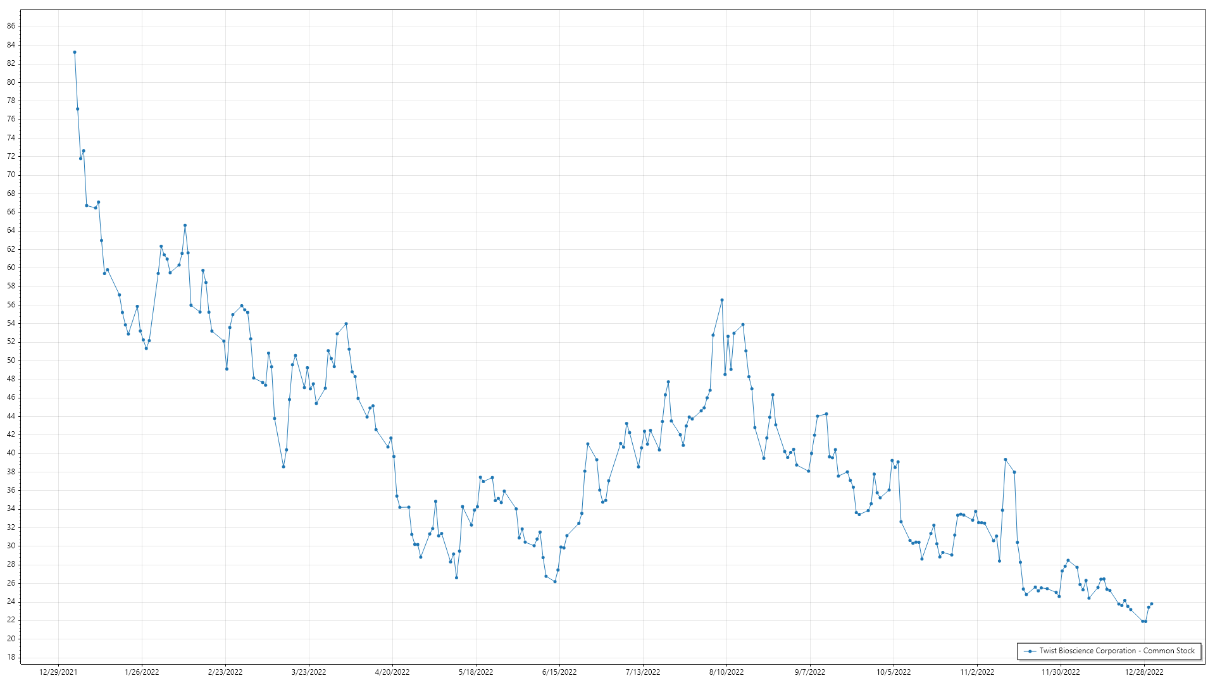The image size is (1215, 683).
Task: Click the Twist Bioscience Corporation legend text
Action: point(1116,651)
